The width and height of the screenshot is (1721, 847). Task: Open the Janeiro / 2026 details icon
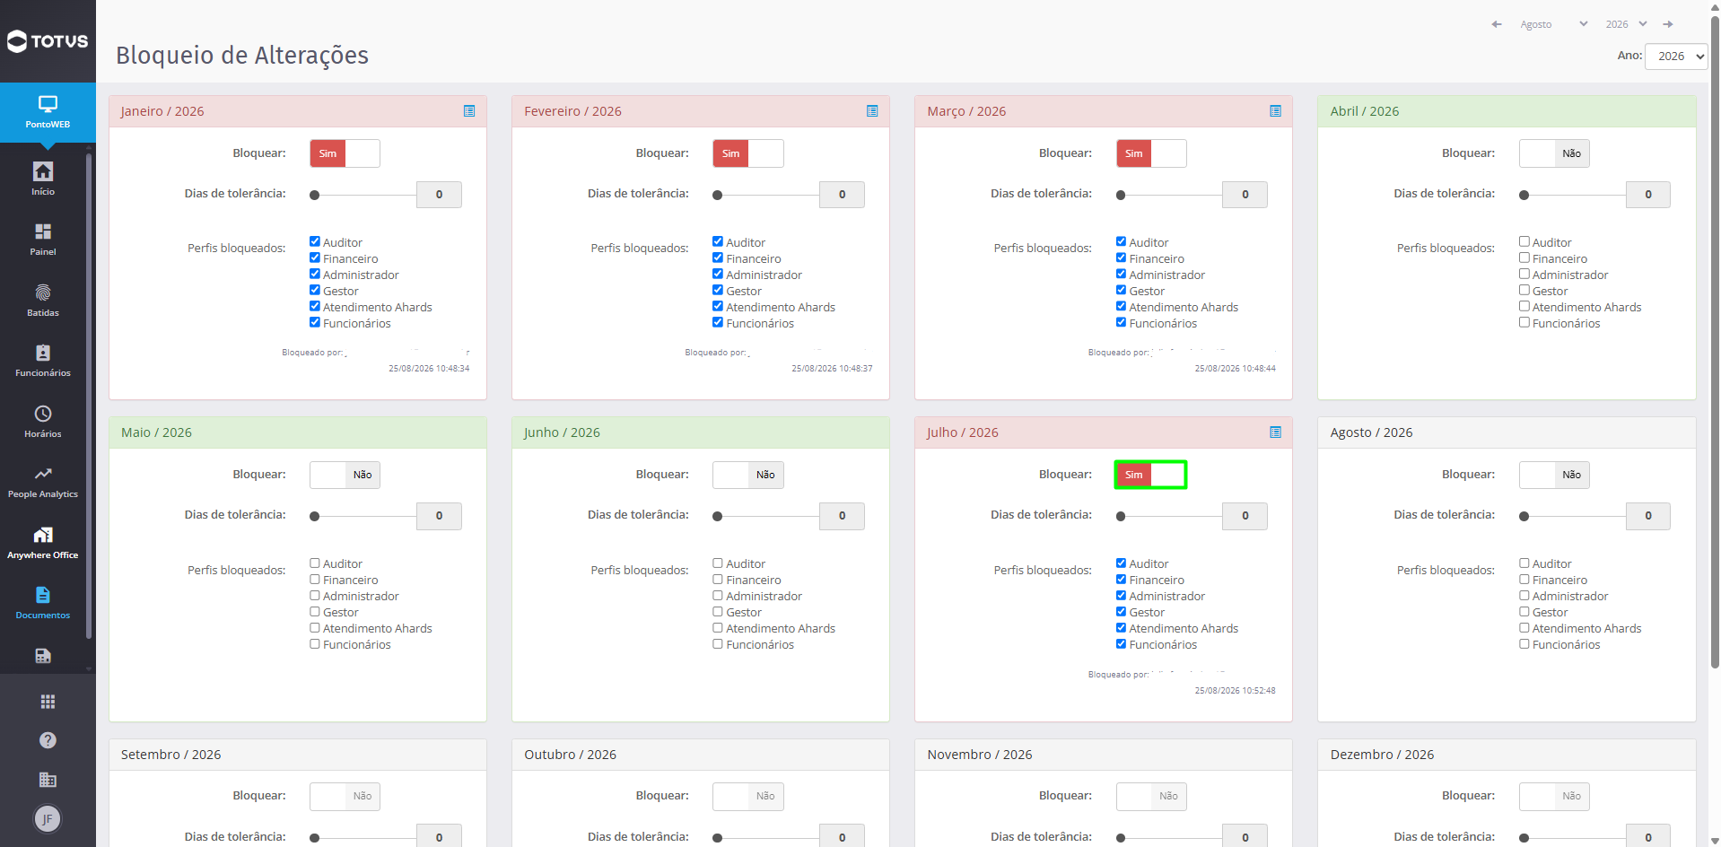[469, 111]
